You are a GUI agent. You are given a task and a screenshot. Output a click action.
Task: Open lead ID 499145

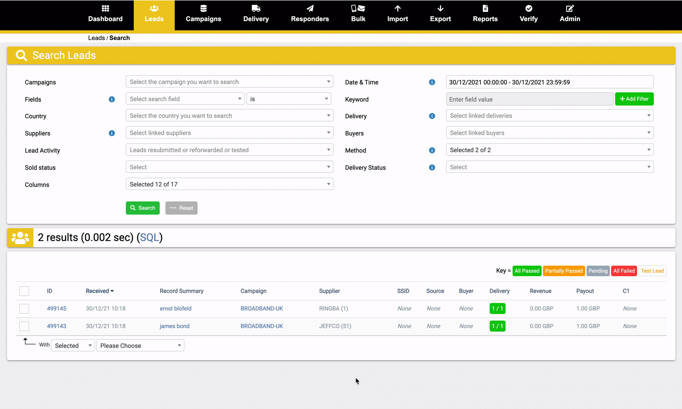coord(57,309)
